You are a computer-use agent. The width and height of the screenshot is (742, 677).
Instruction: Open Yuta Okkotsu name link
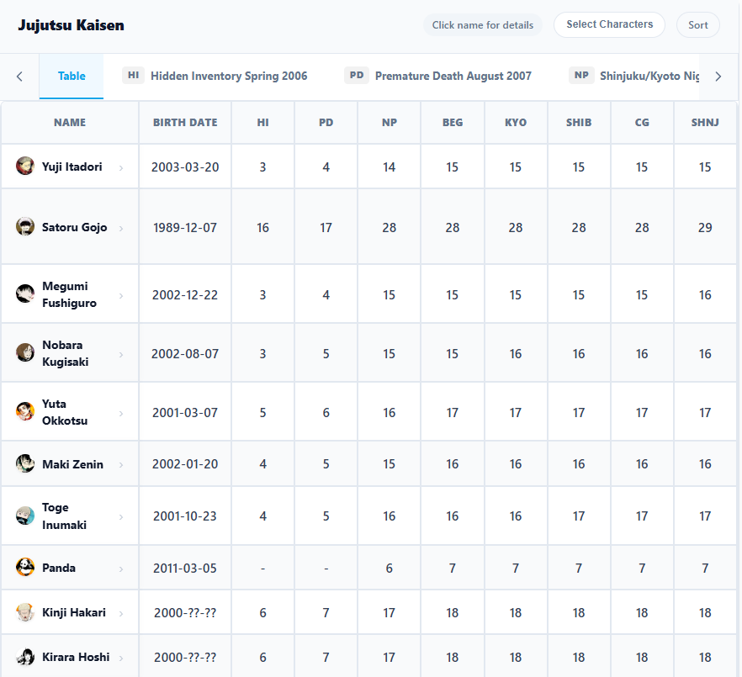coord(65,412)
